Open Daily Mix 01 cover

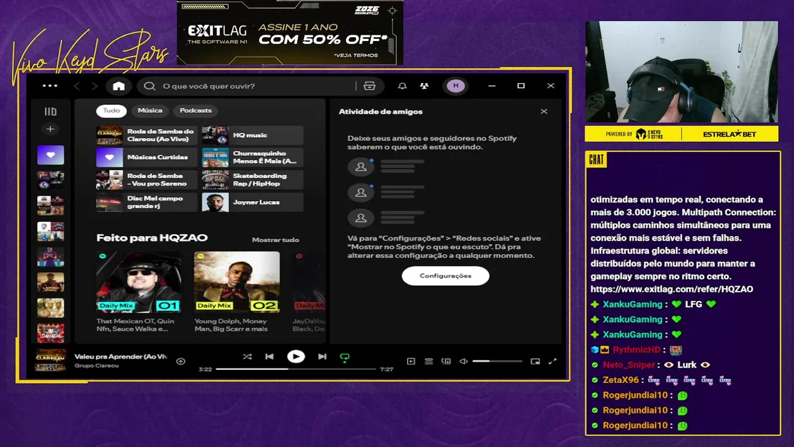139,282
